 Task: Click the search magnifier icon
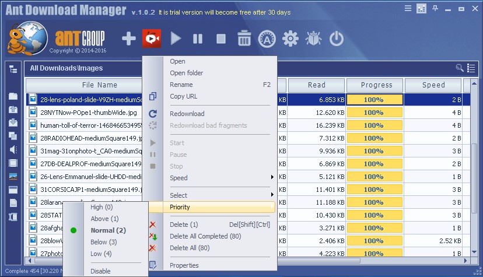[x=460, y=68]
